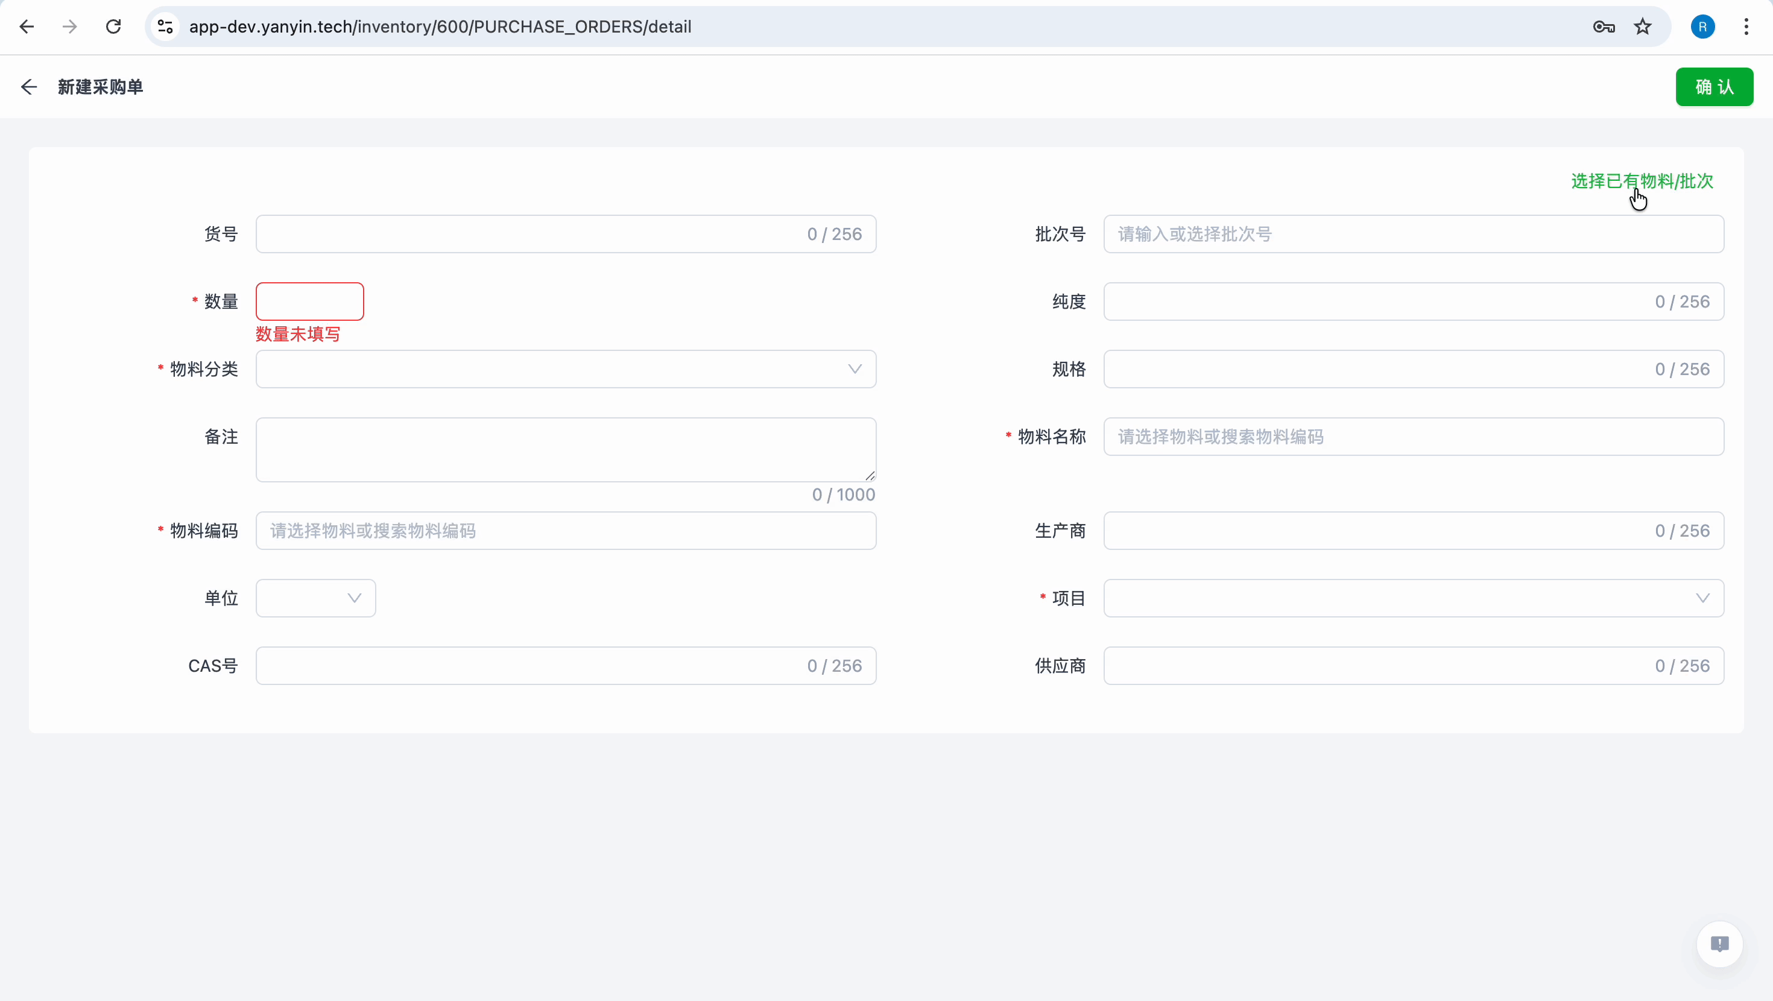Focus the 物料编码 search field
Image resolution: width=1773 pixels, height=1001 pixels.
tap(566, 531)
